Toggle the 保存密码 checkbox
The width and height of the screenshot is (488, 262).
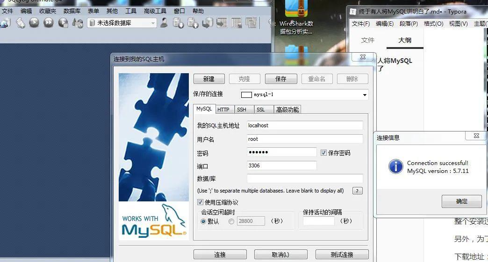pyautogui.click(x=323, y=152)
